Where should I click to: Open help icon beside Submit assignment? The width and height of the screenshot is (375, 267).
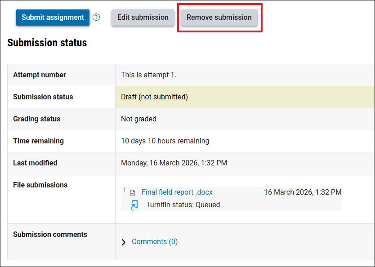96,17
